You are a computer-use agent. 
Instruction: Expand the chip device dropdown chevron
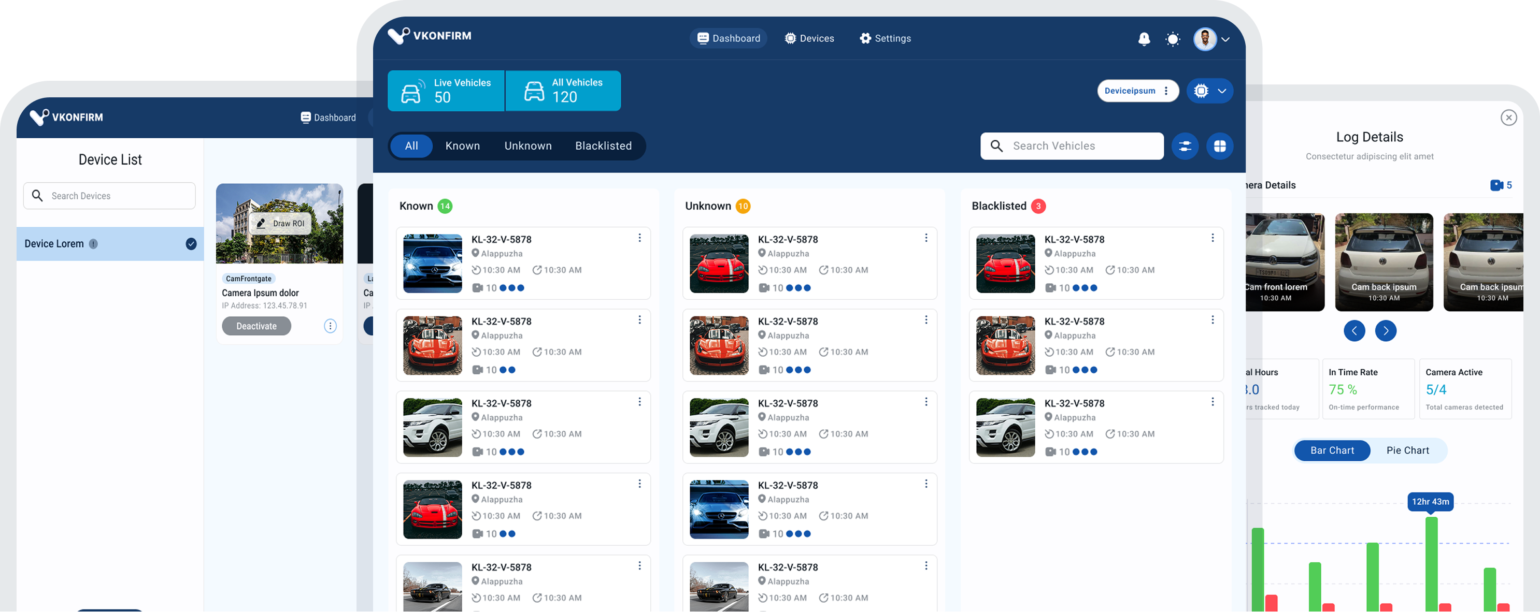[x=1222, y=91]
